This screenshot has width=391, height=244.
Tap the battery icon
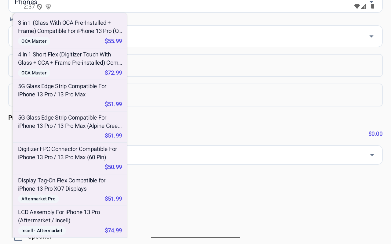pyautogui.click(x=372, y=6)
